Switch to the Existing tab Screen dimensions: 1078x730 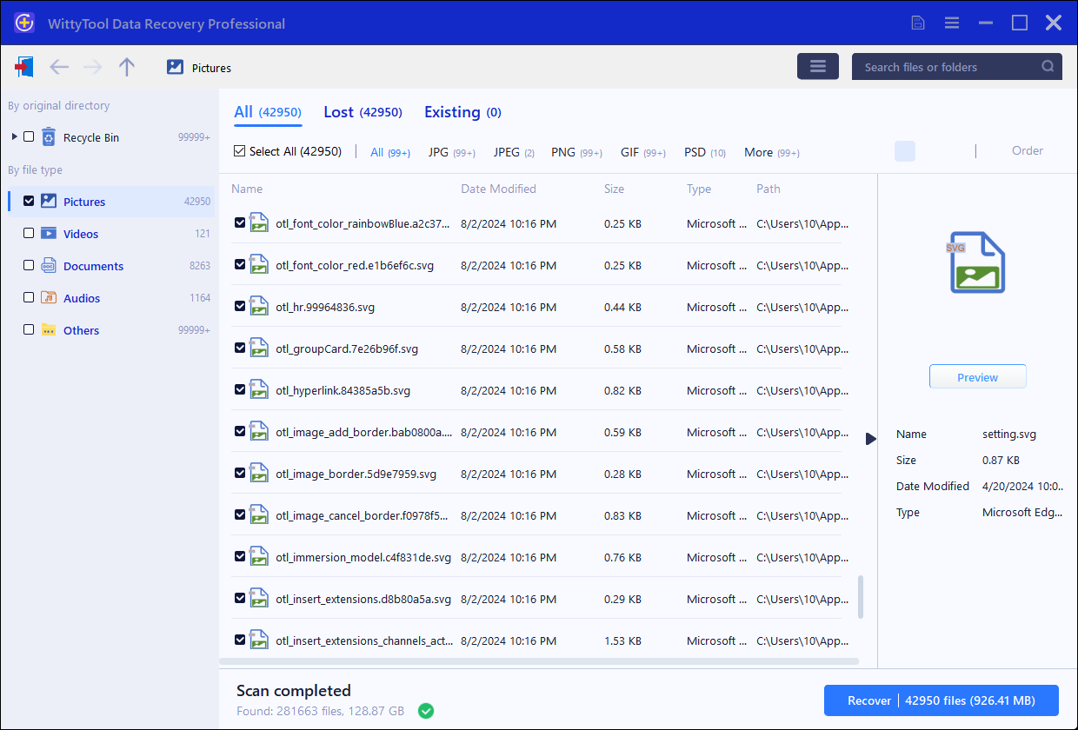point(462,112)
